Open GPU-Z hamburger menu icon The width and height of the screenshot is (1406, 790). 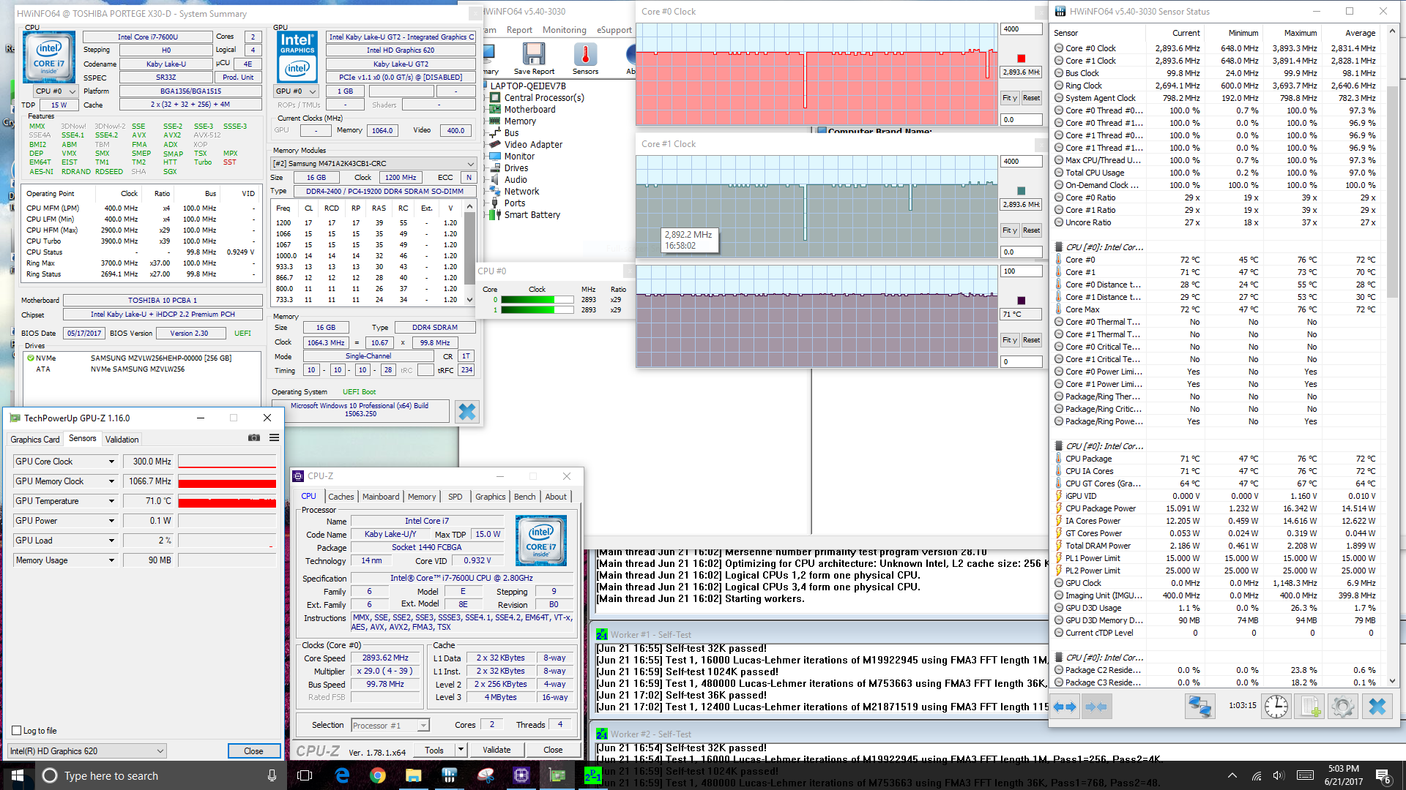click(274, 438)
